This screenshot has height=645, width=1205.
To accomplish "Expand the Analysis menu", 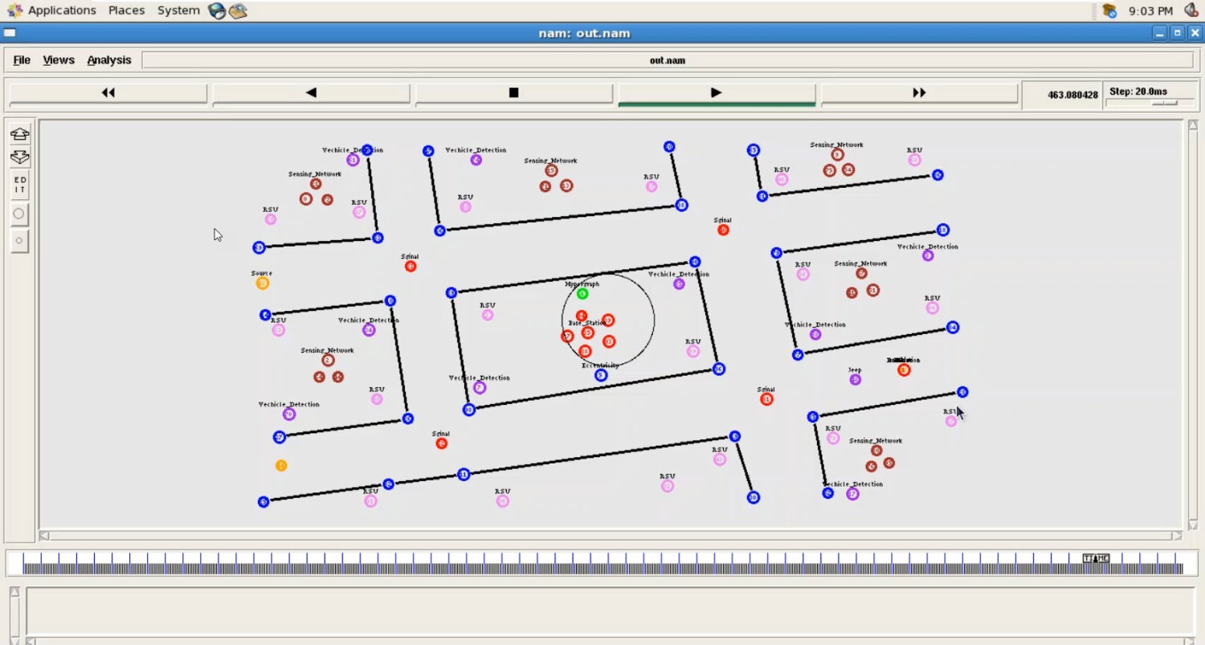I will click(x=108, y=60).
